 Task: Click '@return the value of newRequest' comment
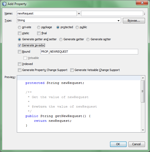tap(64, 107)
